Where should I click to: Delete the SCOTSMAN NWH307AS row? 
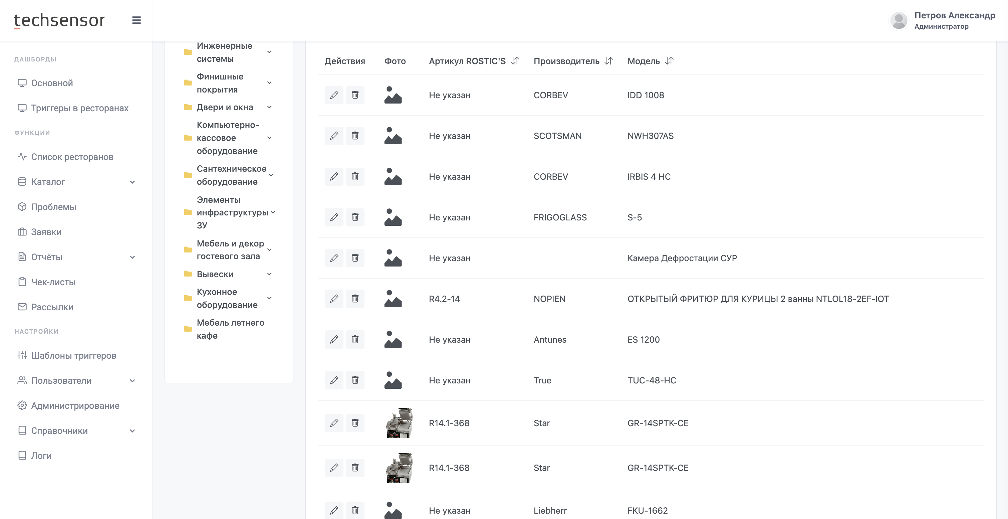pyautogui.click(x=355, y=136)
